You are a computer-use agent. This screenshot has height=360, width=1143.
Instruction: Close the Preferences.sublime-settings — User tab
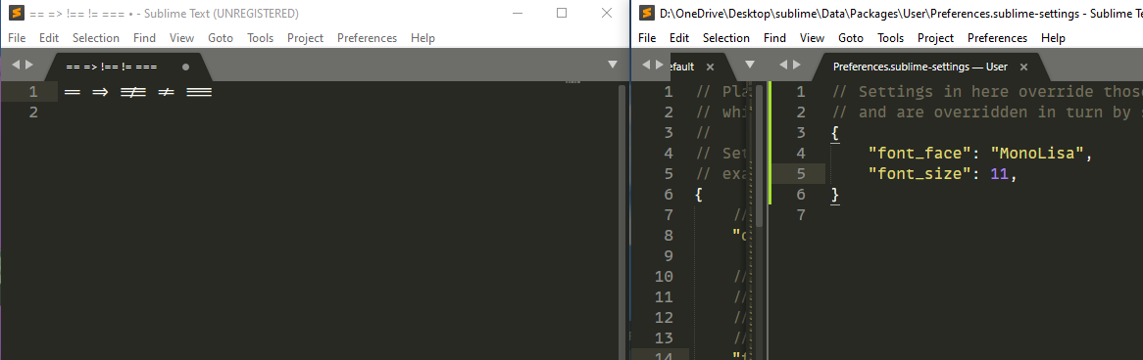tap(1023, 67)
